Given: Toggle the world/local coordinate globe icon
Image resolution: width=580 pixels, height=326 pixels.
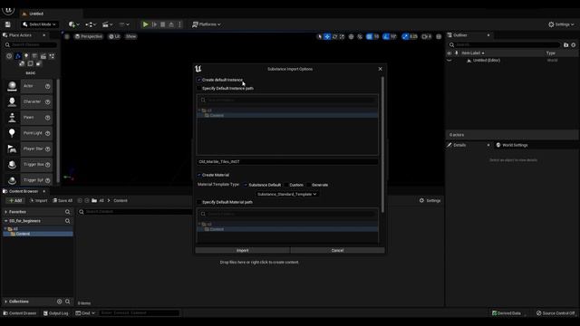Looking at the screenshot, I should (x=352, y=36).
